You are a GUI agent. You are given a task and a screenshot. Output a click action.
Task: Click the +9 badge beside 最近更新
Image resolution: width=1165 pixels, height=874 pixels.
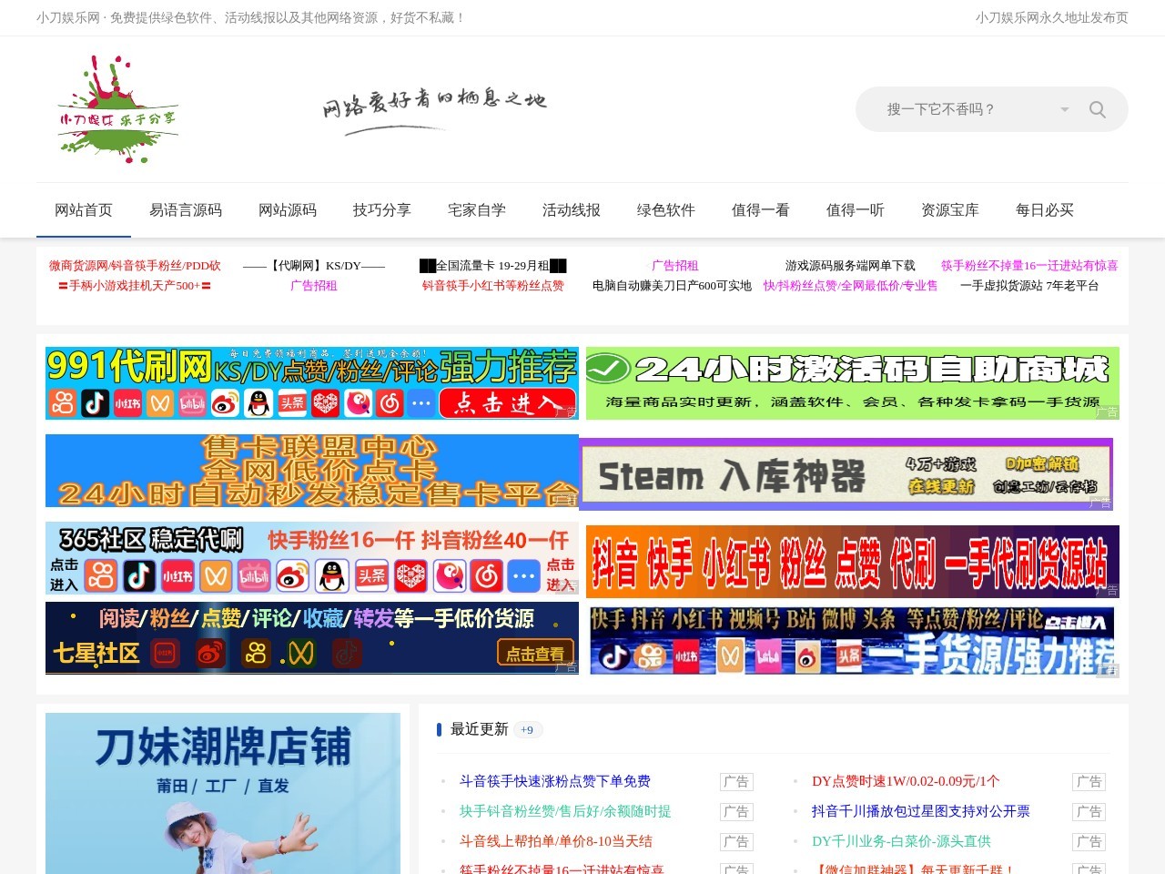[x=527, y=730]
